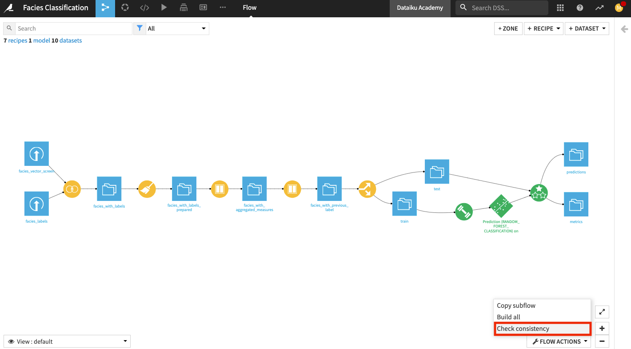Select the Train recipe dumbbell icon
The height and width of the screenshot is (349, 631).
point(463,212)
